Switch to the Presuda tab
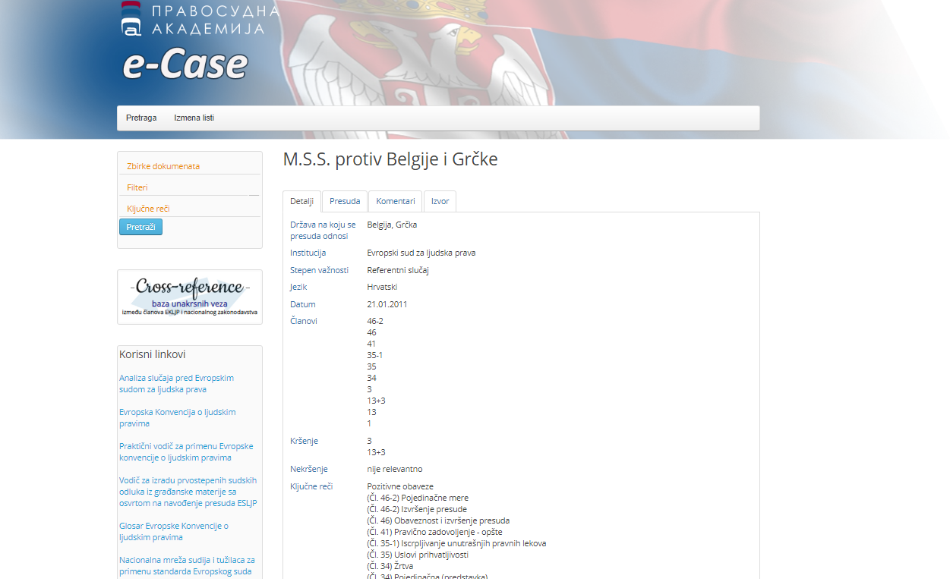Viewport: 950px width, 588px height. point(345,201)
